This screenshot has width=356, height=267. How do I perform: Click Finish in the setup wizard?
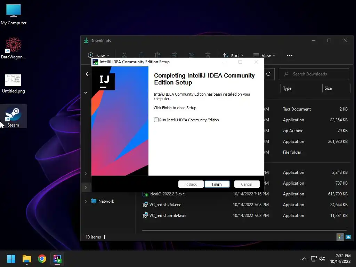[217, 184]
